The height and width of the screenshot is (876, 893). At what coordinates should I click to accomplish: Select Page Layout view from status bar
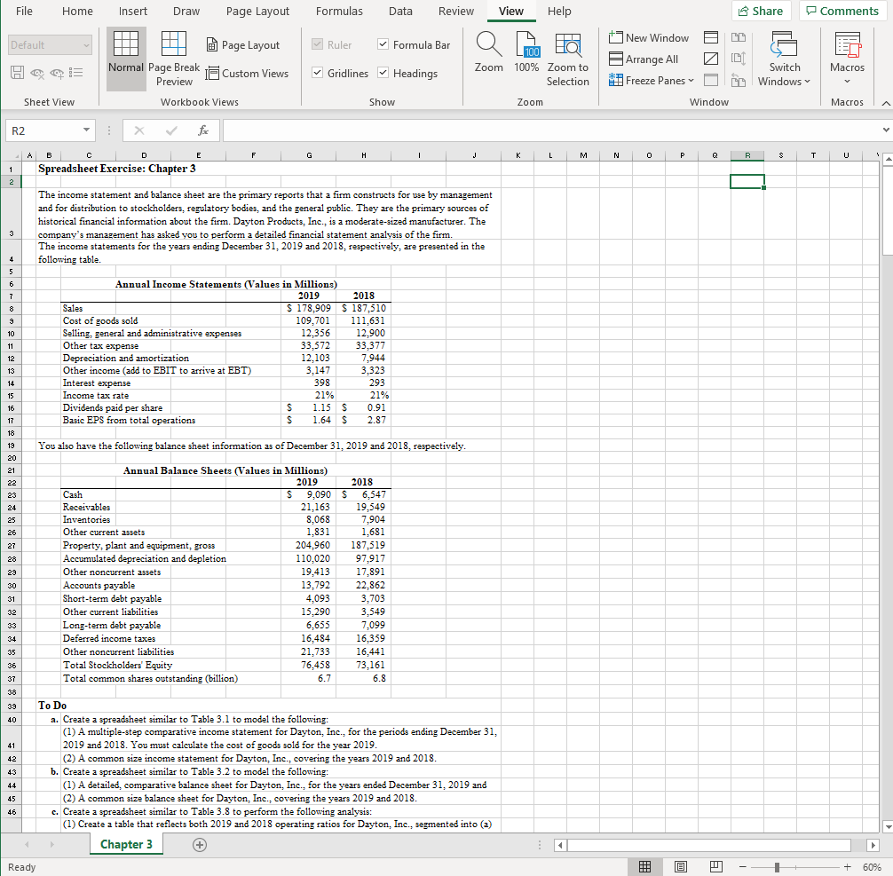click(x=680, y=866)
